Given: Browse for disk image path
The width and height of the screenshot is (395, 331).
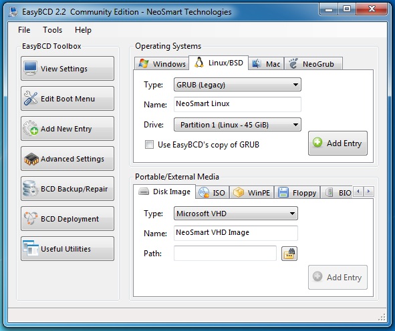Looking at the screenshot, I should (x=289, y=254).
